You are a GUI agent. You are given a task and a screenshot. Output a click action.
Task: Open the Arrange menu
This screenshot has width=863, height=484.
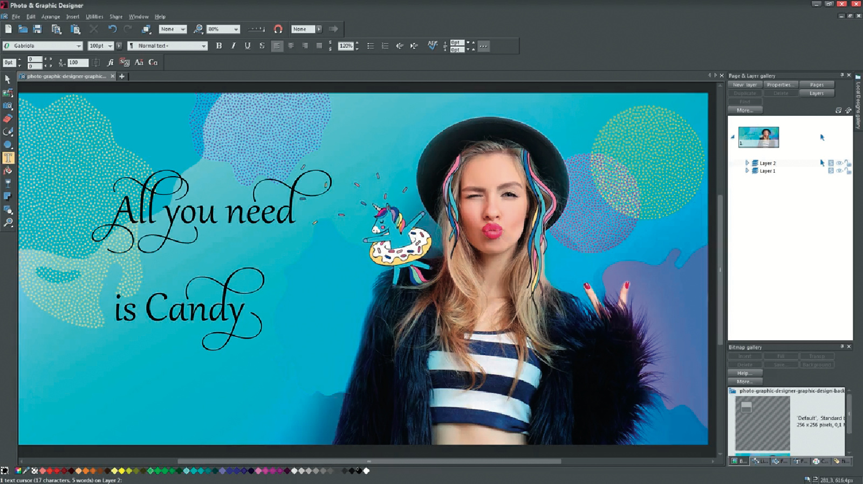[x=51, y=17]
